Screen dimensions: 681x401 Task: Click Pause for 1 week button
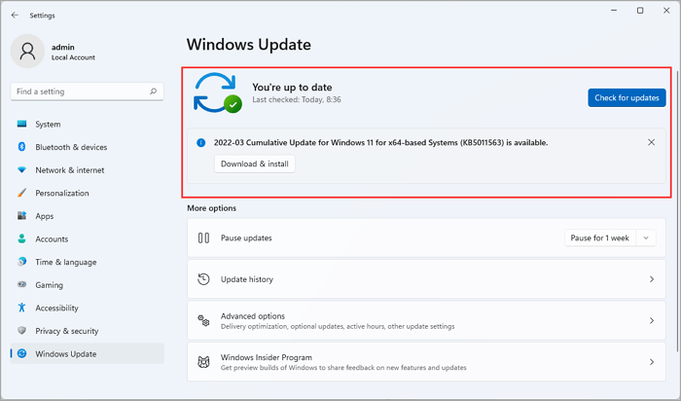(600, 238)
